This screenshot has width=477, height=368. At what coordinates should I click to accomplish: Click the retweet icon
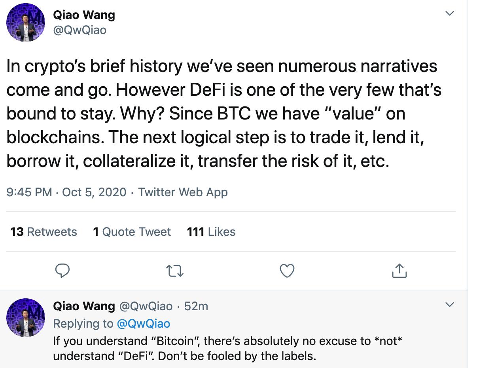pos(175,271)
